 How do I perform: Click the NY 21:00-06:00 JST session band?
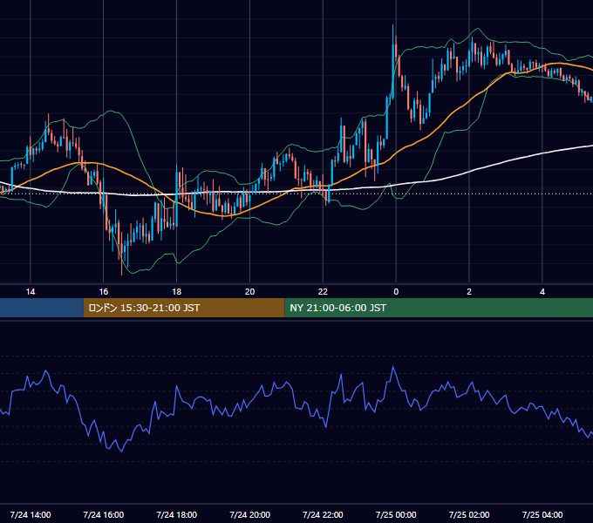439,308
